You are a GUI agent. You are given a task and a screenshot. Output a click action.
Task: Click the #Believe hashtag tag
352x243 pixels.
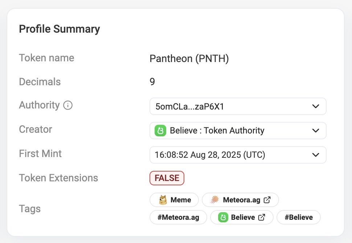[298, 218]
